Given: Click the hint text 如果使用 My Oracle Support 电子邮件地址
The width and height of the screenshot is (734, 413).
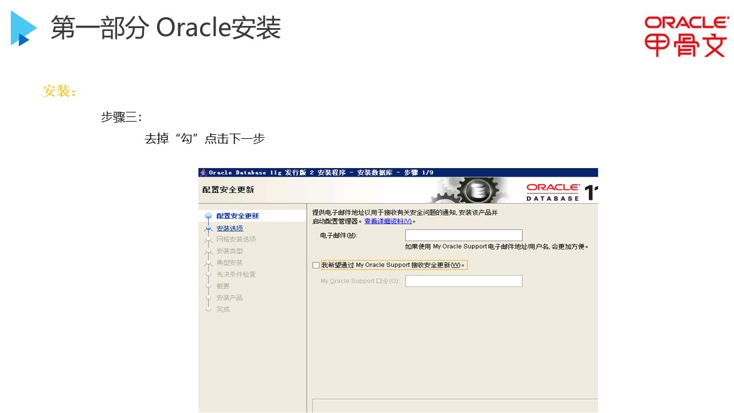Looking at the screenshot, I should pos(497,247).
